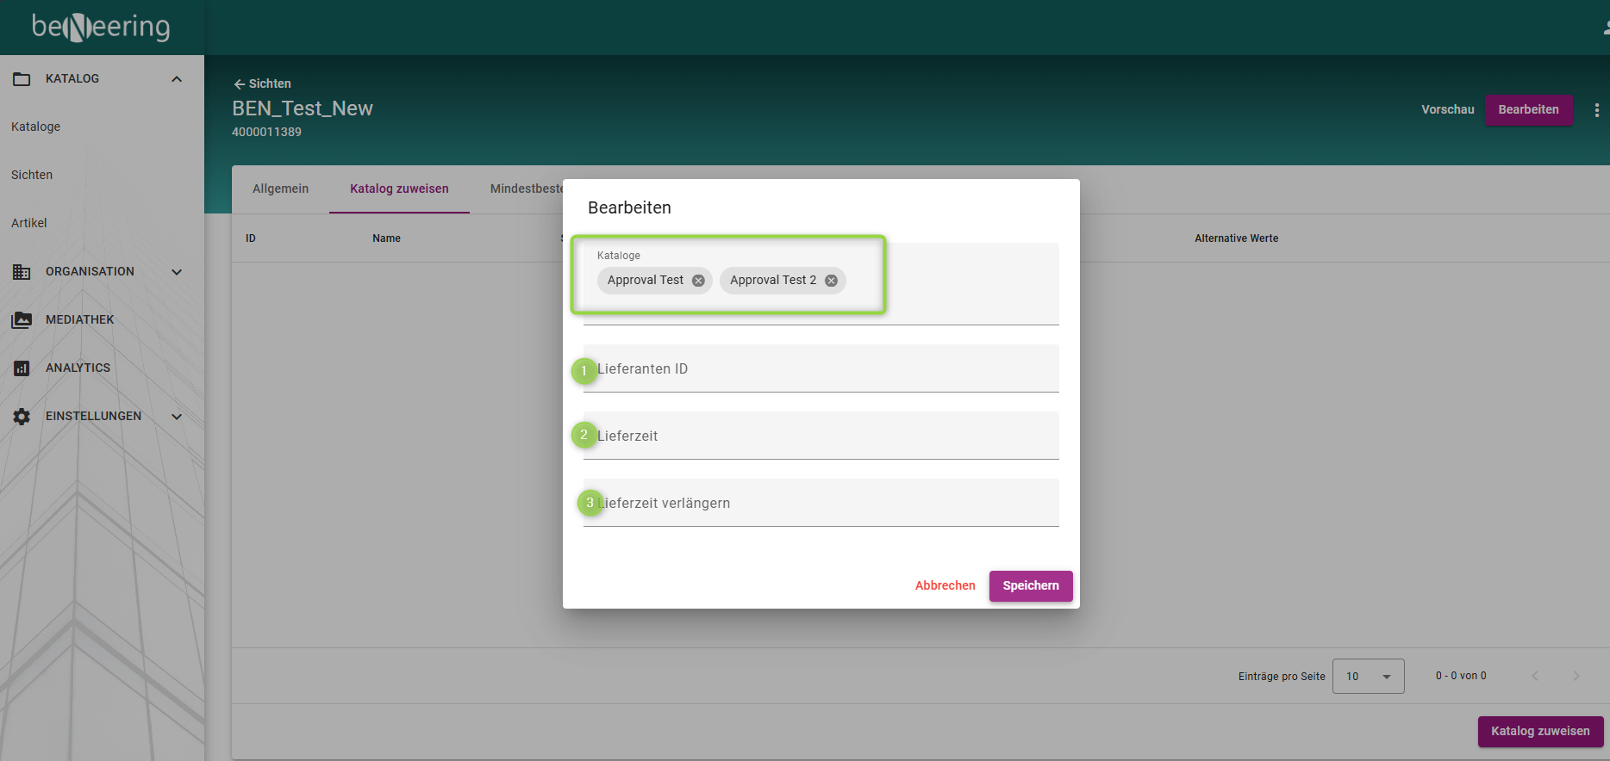Click into the Lieferanten ID field
Screen dimensions: 1610x761
pos(821,369)
